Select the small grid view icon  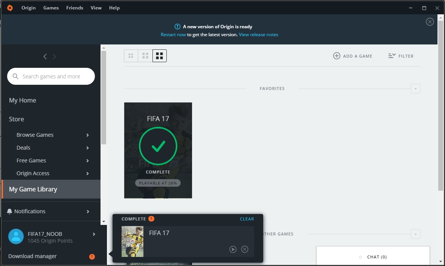pos(131,55)
